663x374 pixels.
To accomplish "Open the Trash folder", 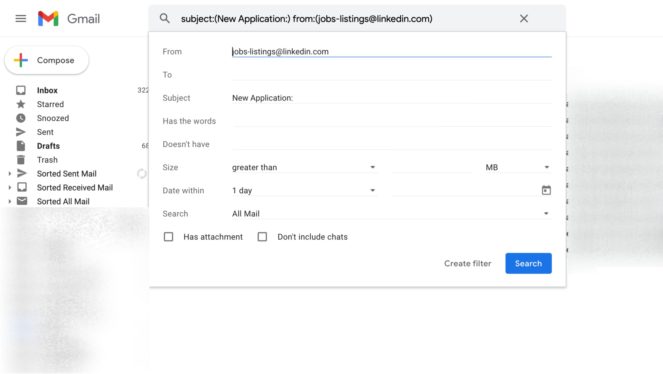I will click(47, 160).
